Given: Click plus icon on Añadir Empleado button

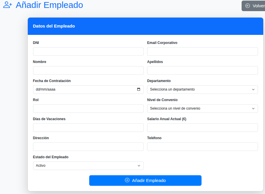Looking at the screenshot, I should coord(127,180).
